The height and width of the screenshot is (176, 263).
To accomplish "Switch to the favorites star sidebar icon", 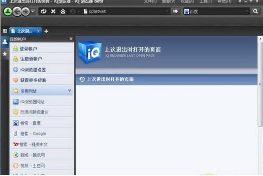I will [x=5, y=54].
